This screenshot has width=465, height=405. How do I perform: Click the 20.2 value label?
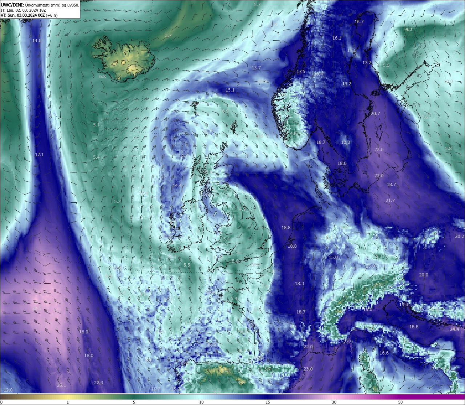[x=460, y=236]
